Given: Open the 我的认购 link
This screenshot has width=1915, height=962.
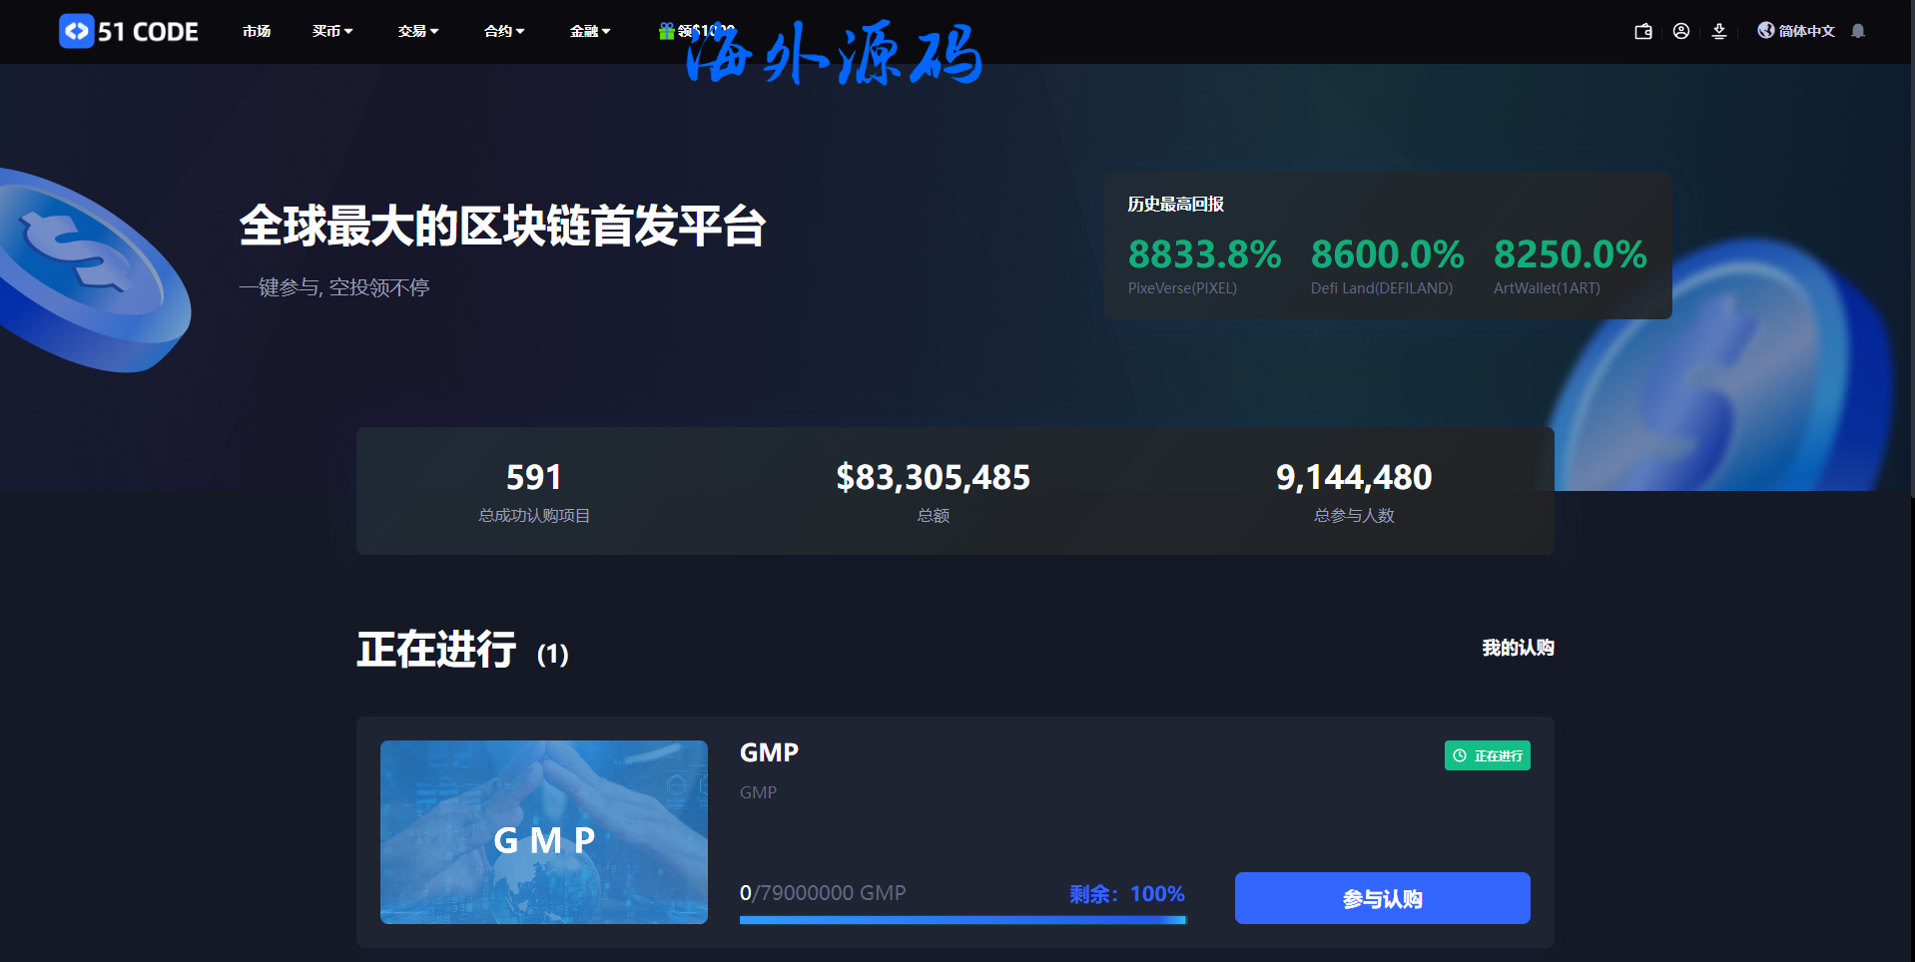Looking at the screenshot, I should 1518,648.
